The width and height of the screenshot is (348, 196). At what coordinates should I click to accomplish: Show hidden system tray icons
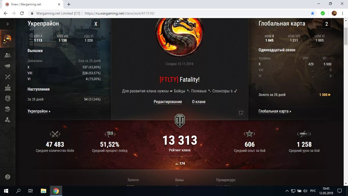(287, 191)
